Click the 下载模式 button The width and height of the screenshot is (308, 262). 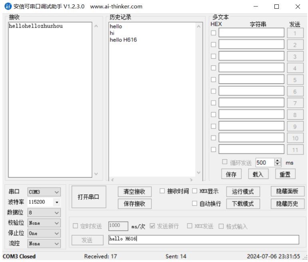(243, 204)
